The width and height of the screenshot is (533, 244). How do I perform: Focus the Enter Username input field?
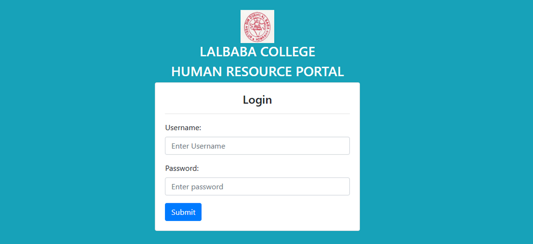click(x=258, y=146)
